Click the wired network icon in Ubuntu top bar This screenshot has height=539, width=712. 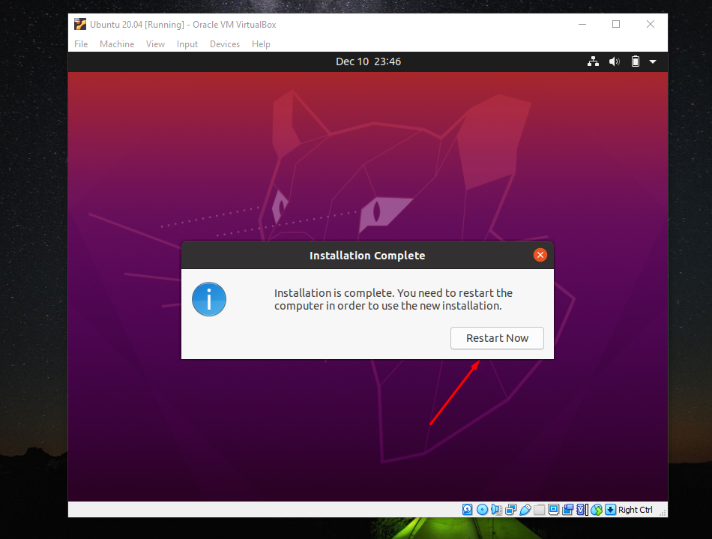pos(594,61)
